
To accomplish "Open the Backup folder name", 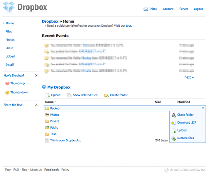I will [55, 108].
